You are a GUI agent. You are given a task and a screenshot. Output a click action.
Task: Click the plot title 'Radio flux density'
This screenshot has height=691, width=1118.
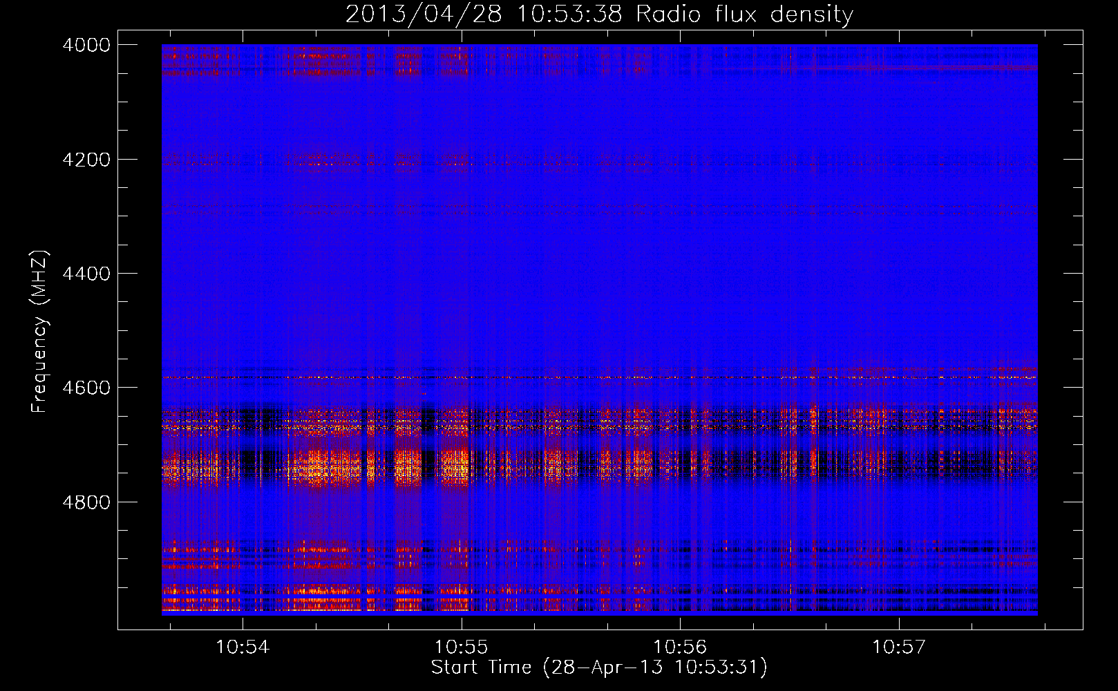[744, 14]
